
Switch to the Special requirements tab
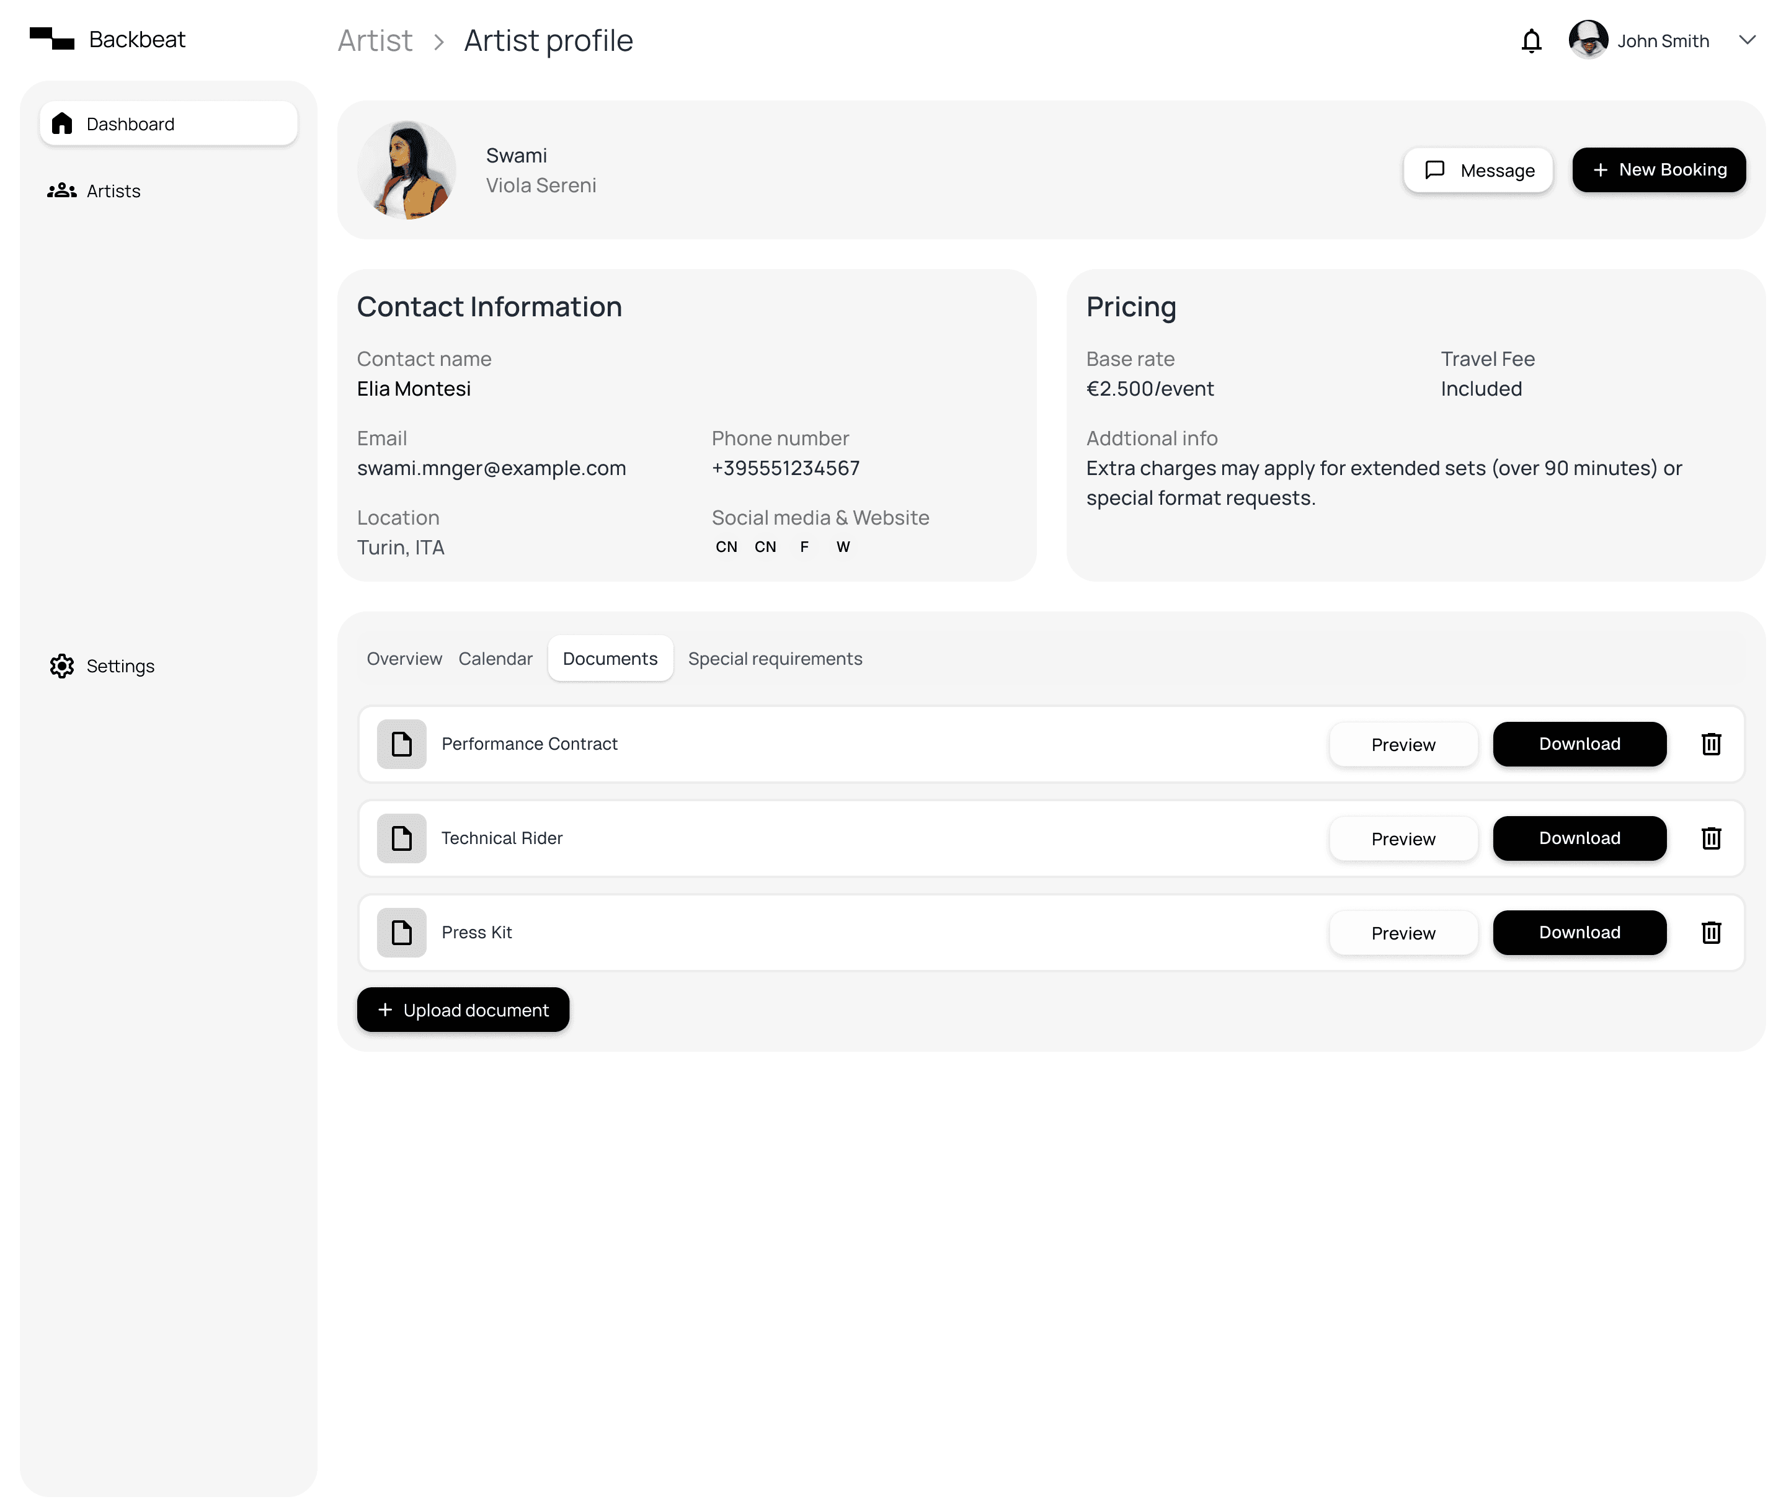pos(775,659)
